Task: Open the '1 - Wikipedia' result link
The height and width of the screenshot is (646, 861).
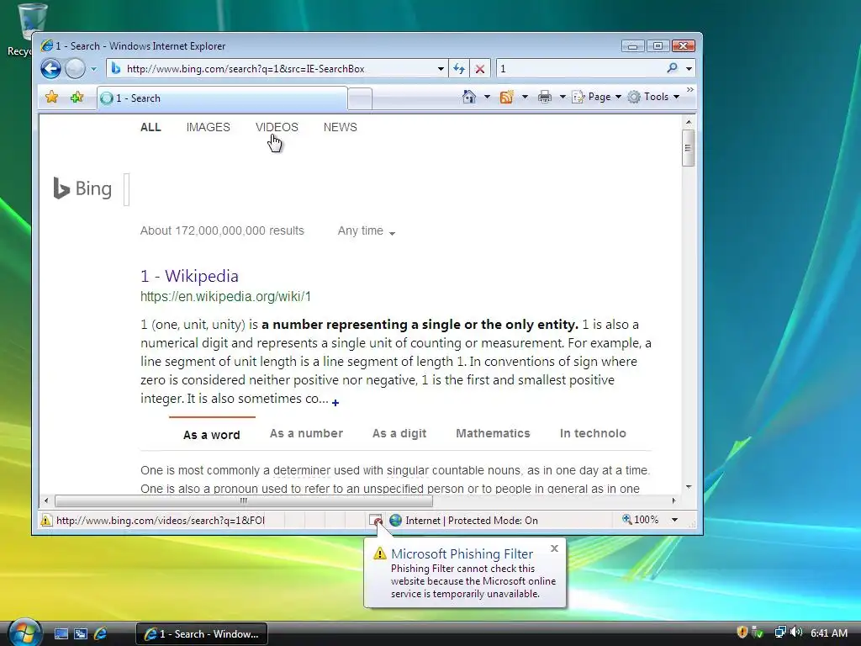Action: click(189, 276)
